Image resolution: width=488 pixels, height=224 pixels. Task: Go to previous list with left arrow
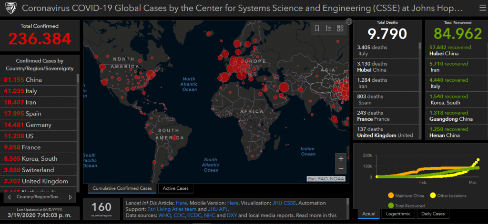tap(9, 197)
